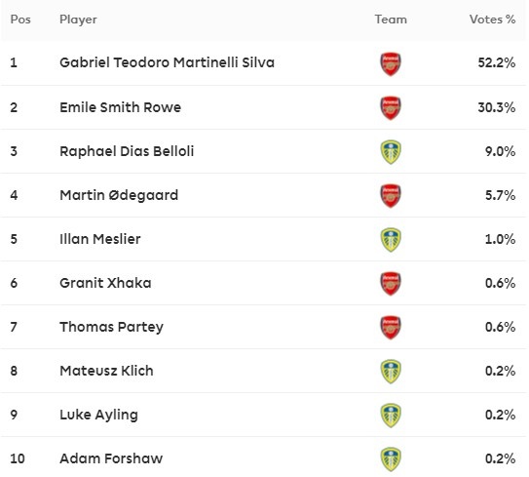Click Arsenal badge beside Gabriel Martinelli
The height and width of the screenshot is (477, 529).
[391, 63]
